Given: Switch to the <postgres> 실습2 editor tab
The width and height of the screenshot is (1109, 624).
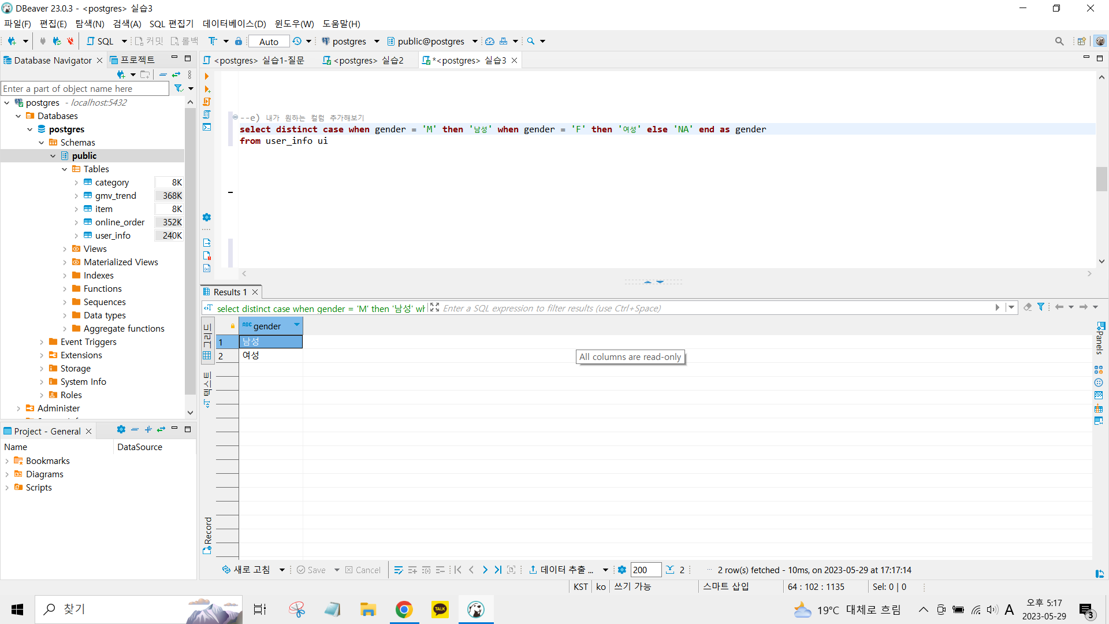Looking at the screenshot, I should (363, 60).
